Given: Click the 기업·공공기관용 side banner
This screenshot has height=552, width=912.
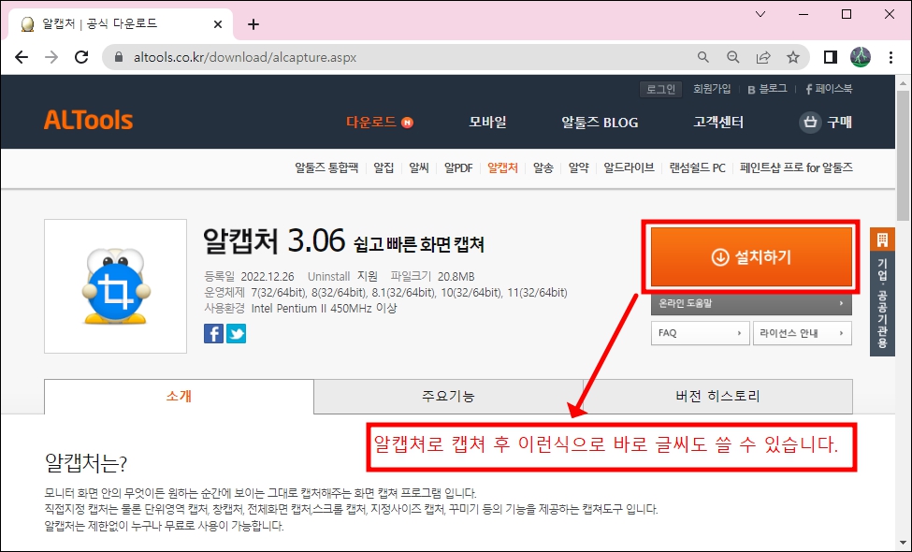Looking at the screenshot, I should (882, 291).
